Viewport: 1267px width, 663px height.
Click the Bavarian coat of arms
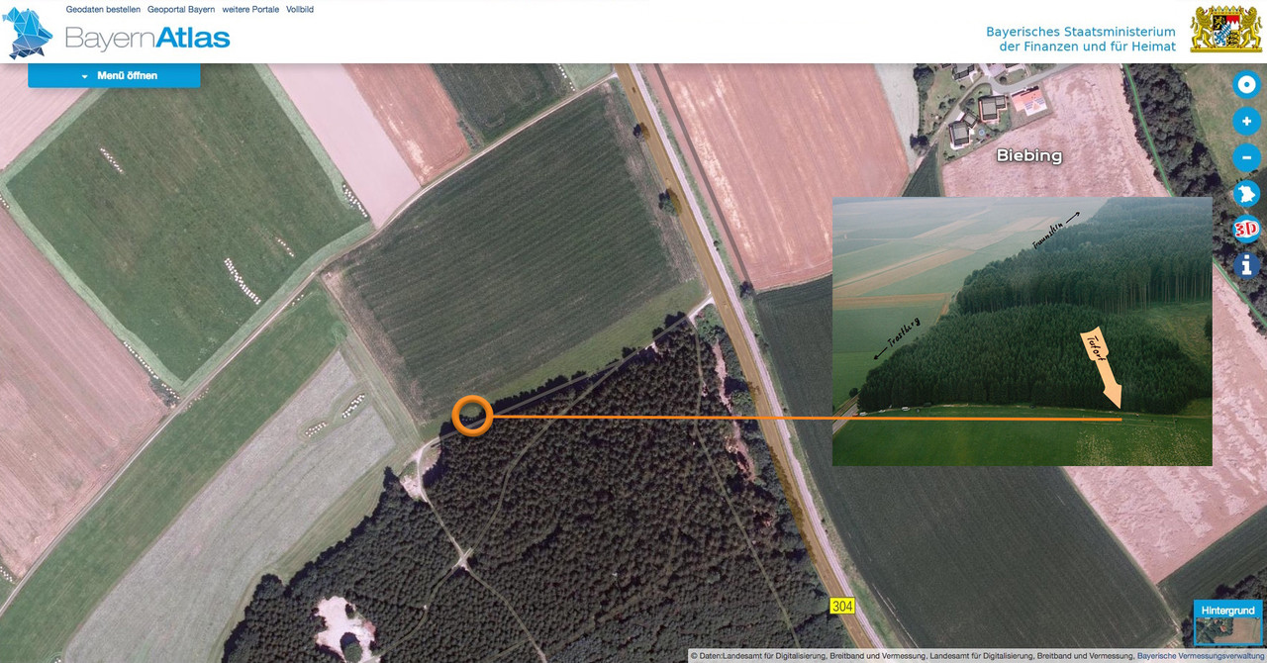(x=1224, y=29)
